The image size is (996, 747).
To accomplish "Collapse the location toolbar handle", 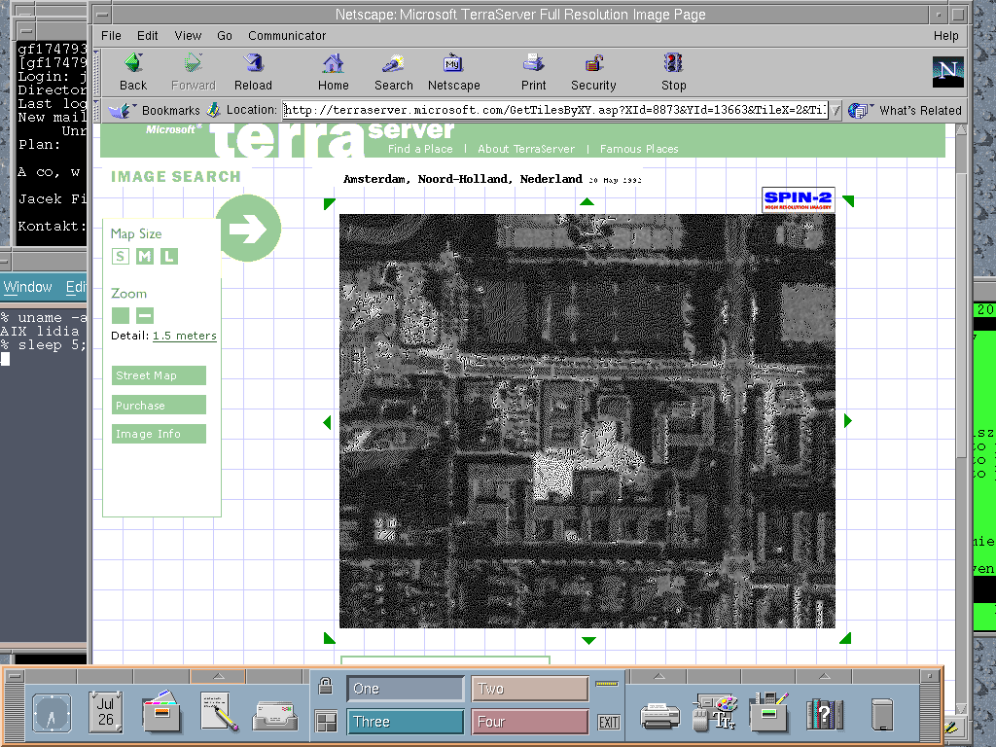I will coord(96,110).
